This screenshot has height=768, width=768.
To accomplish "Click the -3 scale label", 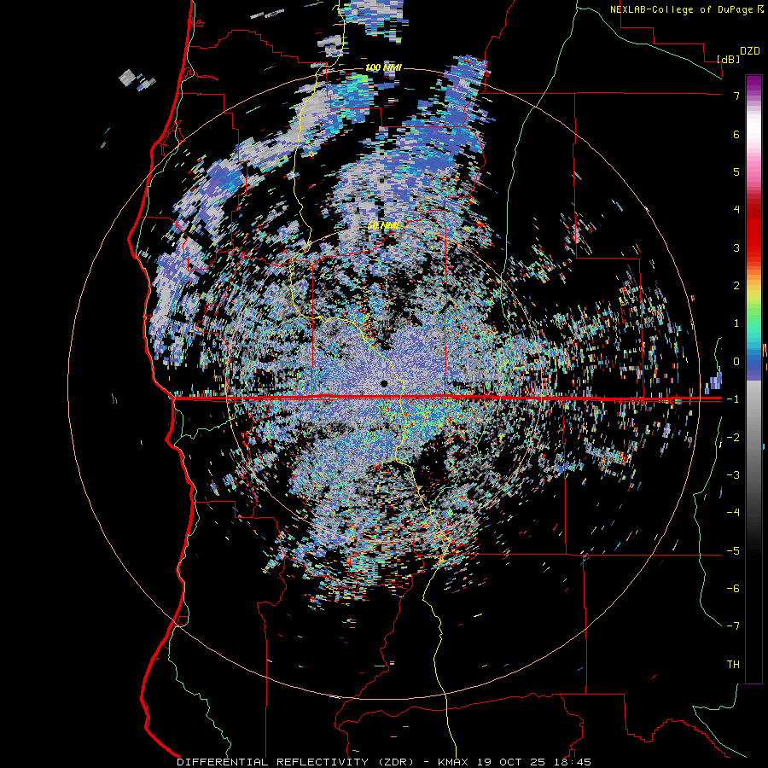I will [x=733, y=475].
